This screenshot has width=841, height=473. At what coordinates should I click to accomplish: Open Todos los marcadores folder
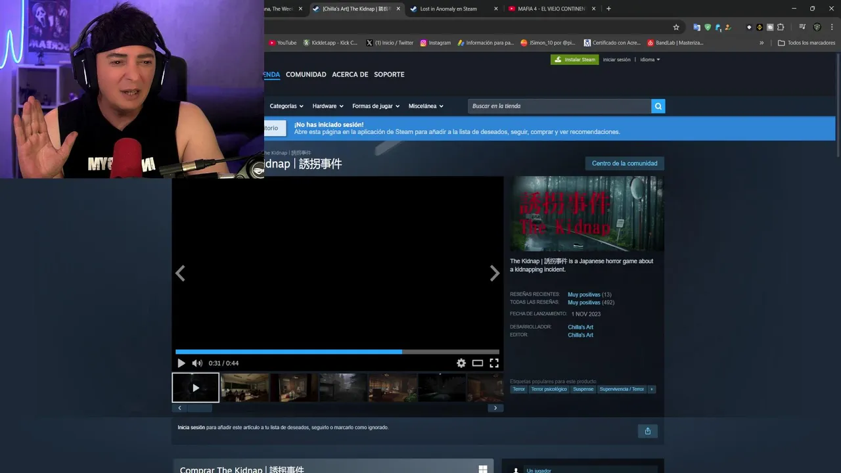pyautogui.click(x=806, y=43)
